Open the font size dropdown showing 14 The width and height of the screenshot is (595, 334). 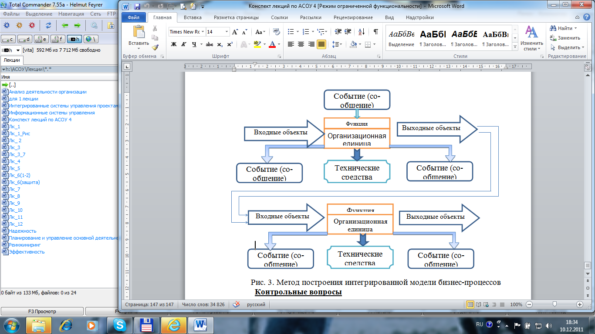[227, 32]
